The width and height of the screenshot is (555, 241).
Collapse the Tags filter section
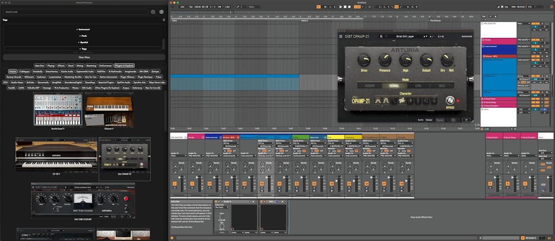pos(83,48)
